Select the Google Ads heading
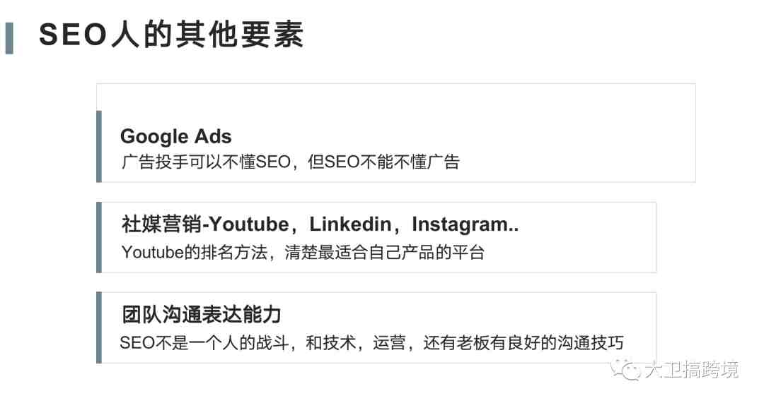The height and width of the screenshot is (403, 764). coord(176,137)
